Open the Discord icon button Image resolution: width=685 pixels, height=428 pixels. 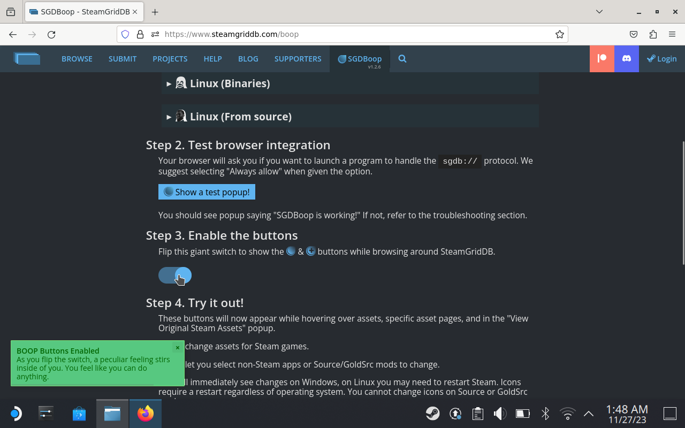pos(627,59)
